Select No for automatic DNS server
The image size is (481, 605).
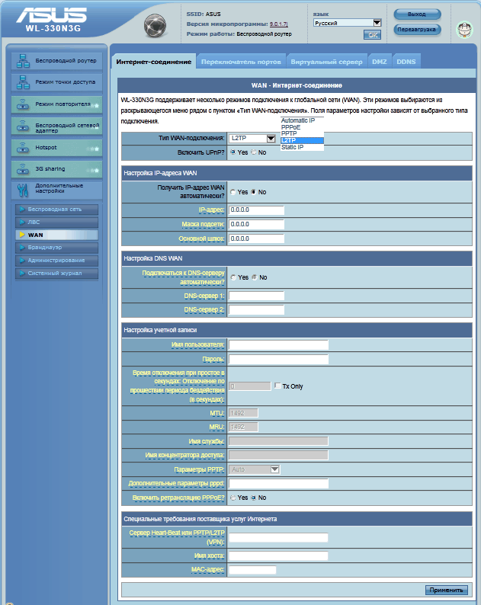[x=255, y=277]
